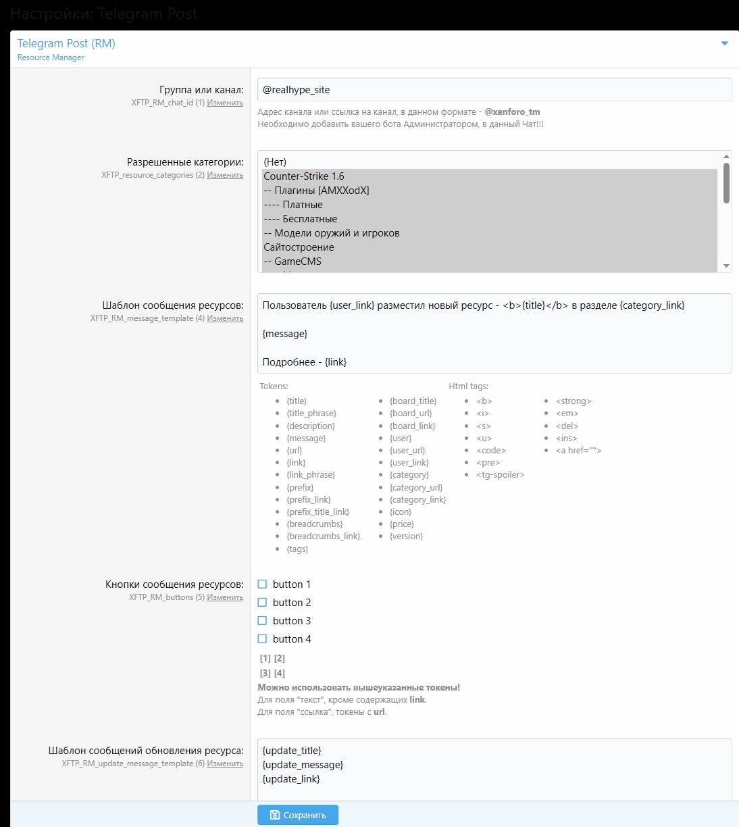Open Изменить link for XFTP_RM_chat_id

pyautogui.click(x=225, y=103)
